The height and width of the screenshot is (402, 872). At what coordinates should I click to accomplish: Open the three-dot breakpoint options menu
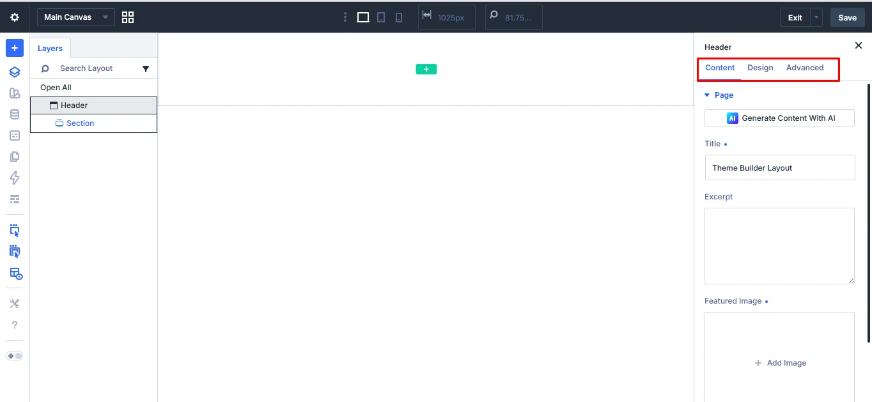click(345, 17)
